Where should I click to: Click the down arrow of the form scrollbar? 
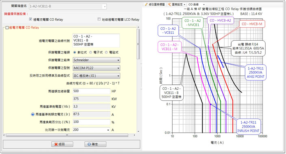[x=138, y=131]
